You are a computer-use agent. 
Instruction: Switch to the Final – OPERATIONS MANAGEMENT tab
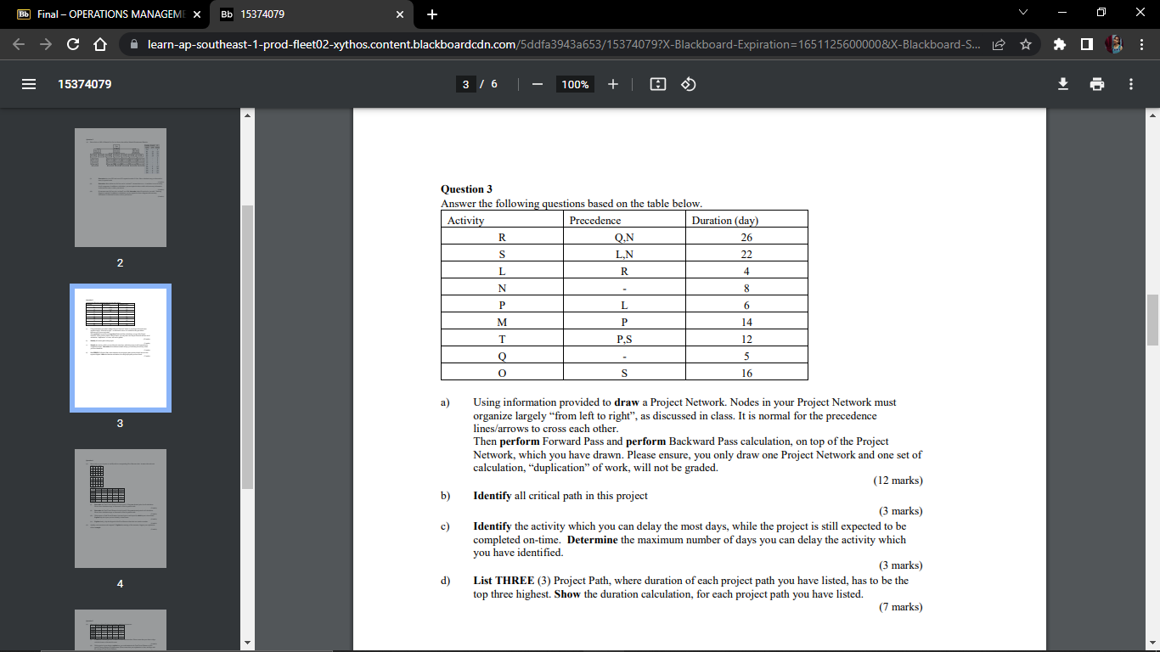click(x=108, y=14)
